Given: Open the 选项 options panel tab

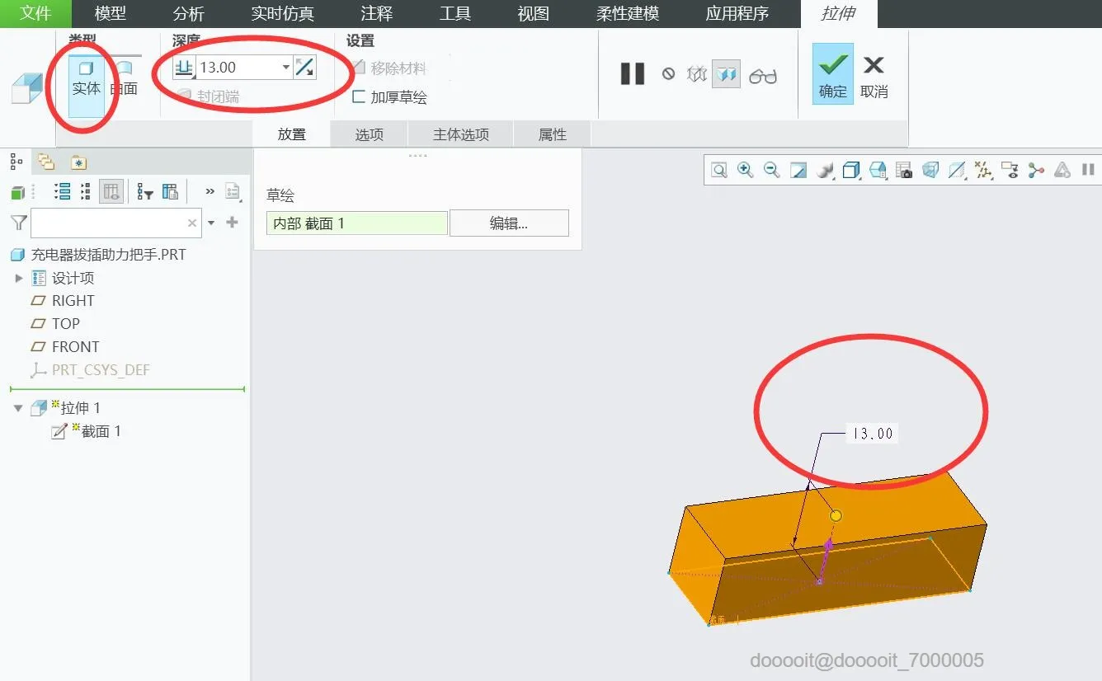Looking at the screenshot, I should pyautogui.click(x=369, y=134).
